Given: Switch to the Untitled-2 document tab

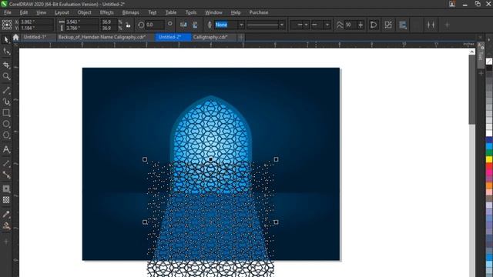Looking at the screenshot, I should 173,37.
